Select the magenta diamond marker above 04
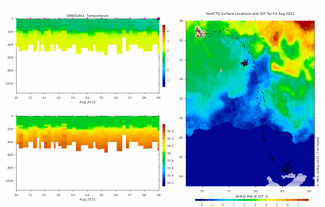The width and height of the screenshot is (325, 207). tap(87, 18)
